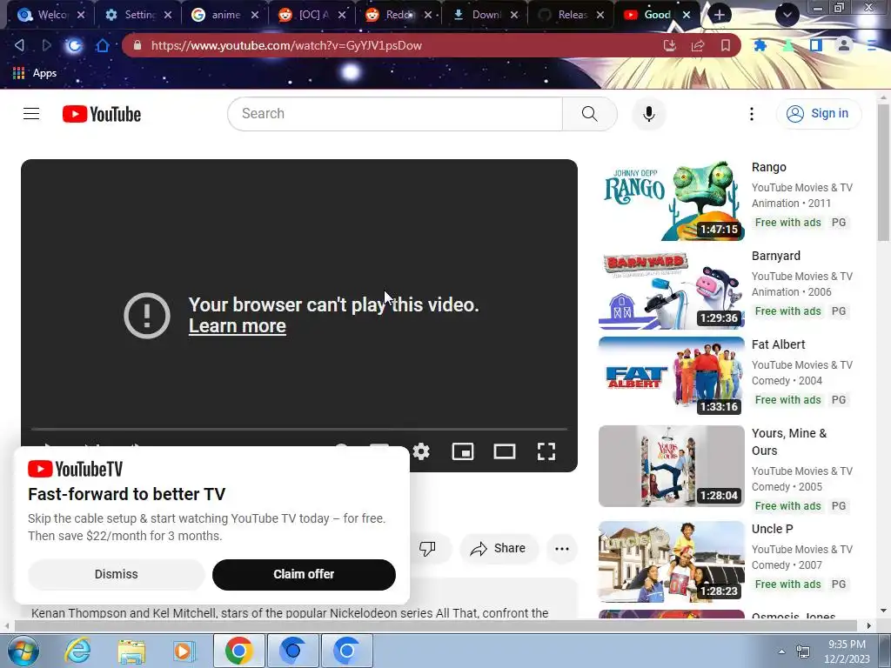Image resolution: width=891 pixels, height=668 pixels.
Task: Start voice search with the microphone
Action: (x=648, y=114)
